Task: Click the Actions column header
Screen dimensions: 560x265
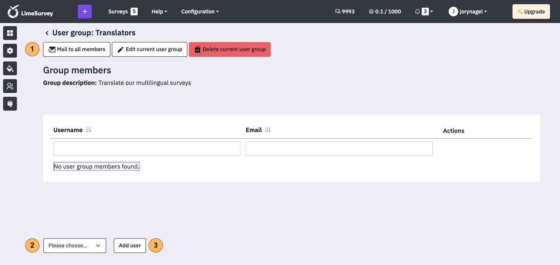Action: pos(453,131)
